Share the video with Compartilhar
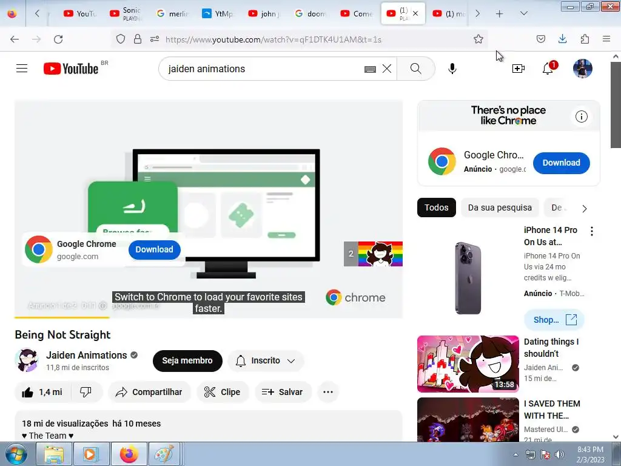 point(149,392)
